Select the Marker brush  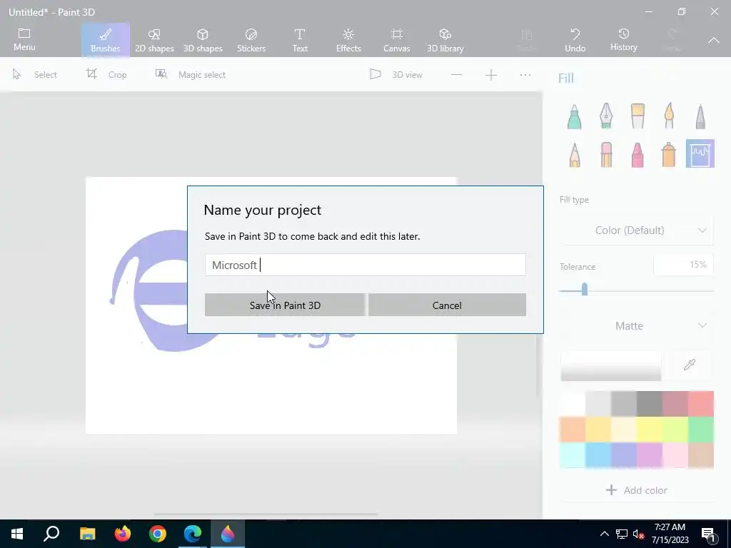[575, 116]
